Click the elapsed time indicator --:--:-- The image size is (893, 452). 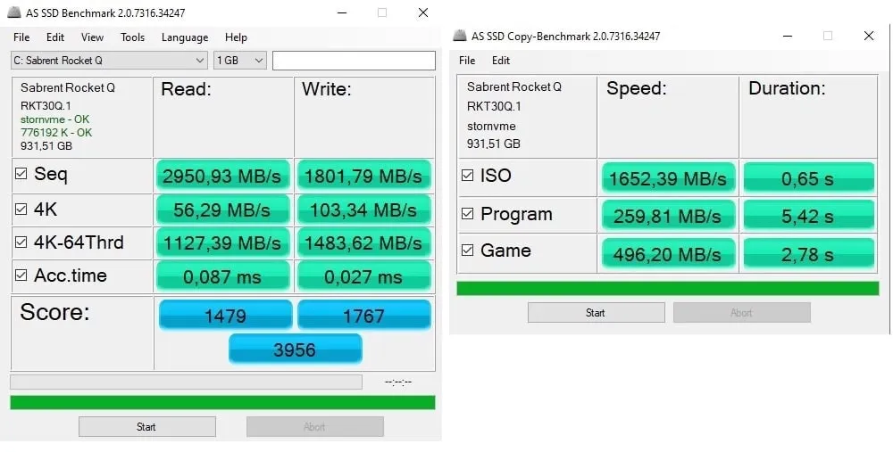click(398, 382)
